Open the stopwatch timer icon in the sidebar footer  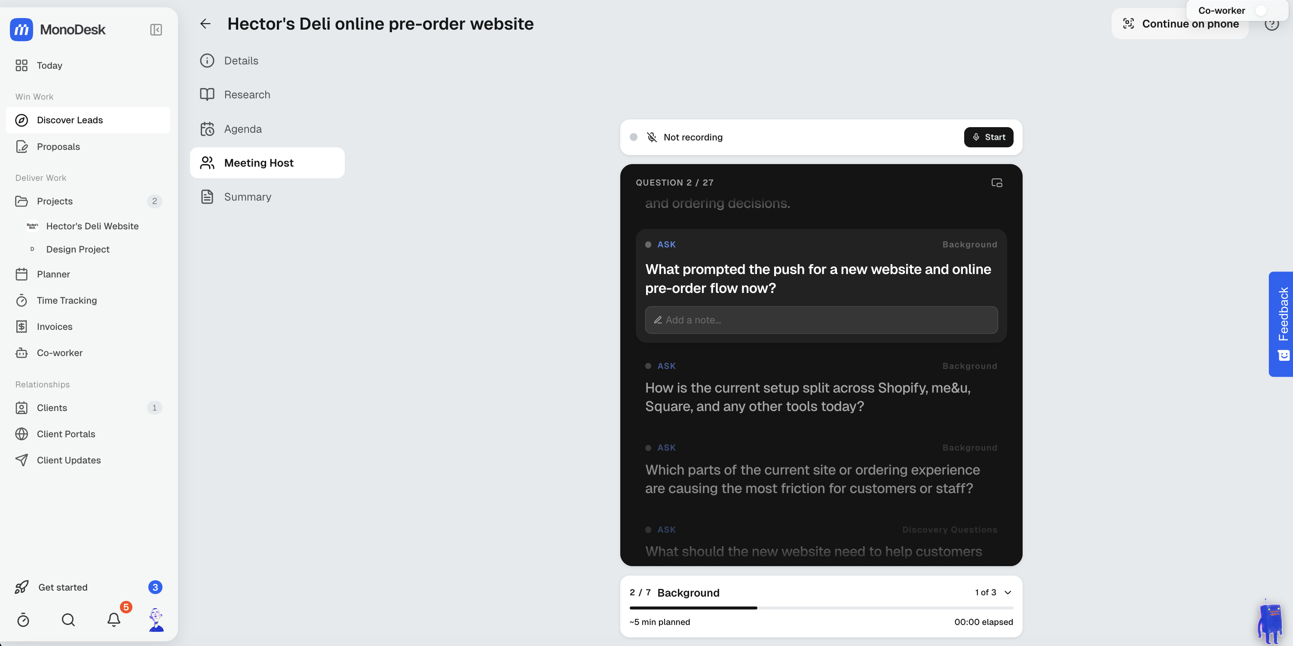click(x=23, y=619)
